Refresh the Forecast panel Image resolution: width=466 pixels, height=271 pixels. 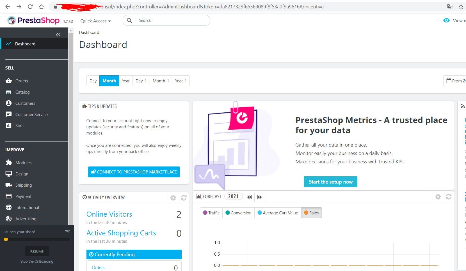[449, 197]
